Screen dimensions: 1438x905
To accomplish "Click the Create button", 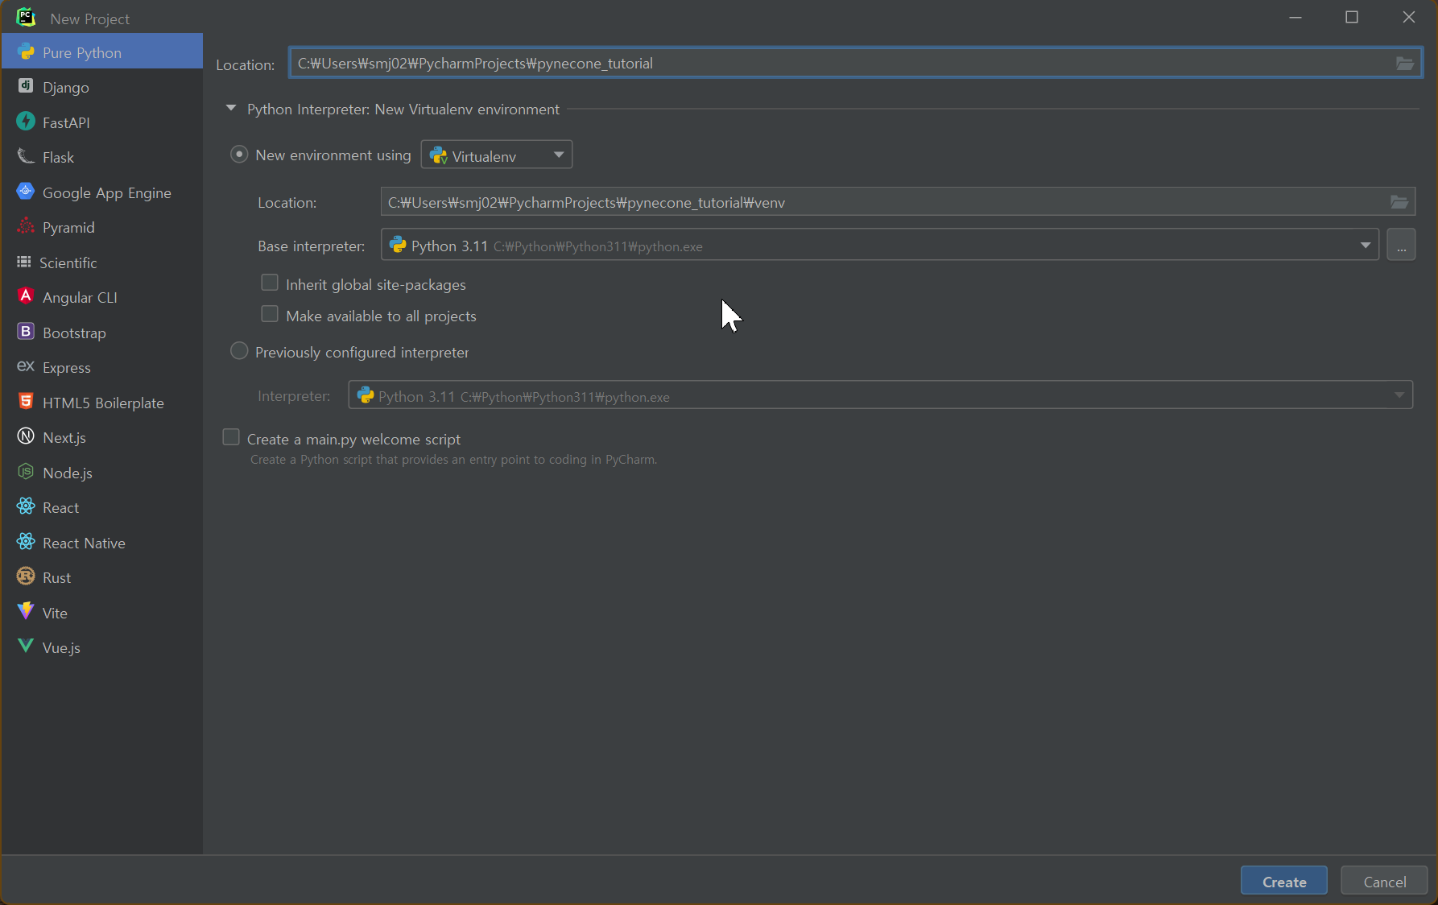I will 1284,881.
